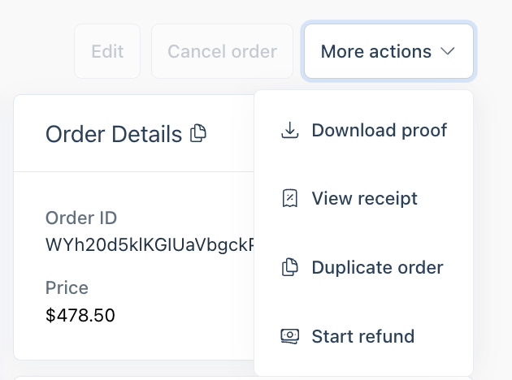Image resolution: width=512 pixels, height=380 pixels.
Task: Click the Cancel order button
Action: click(x=222, y=52)
